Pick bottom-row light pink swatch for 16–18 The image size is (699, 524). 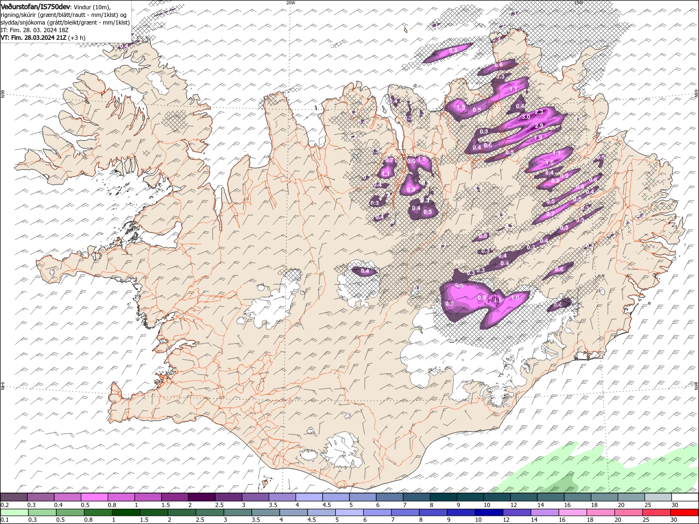(572, 513)
